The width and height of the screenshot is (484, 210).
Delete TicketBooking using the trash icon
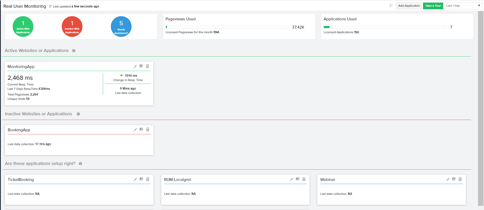tap(148, 179)
